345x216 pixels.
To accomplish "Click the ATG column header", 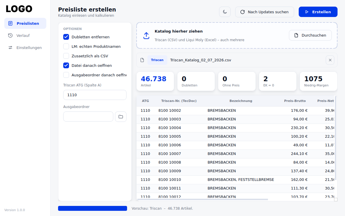I will 145,101.
